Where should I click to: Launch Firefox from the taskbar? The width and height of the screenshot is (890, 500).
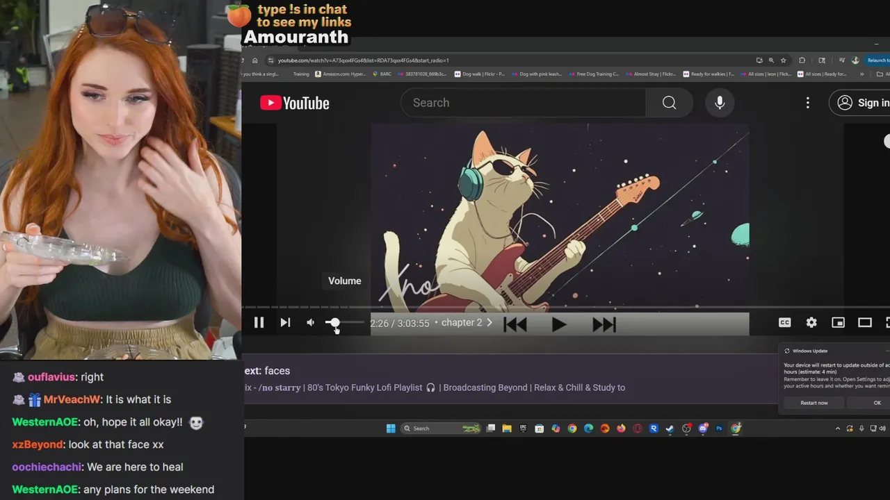click(621, 428)
